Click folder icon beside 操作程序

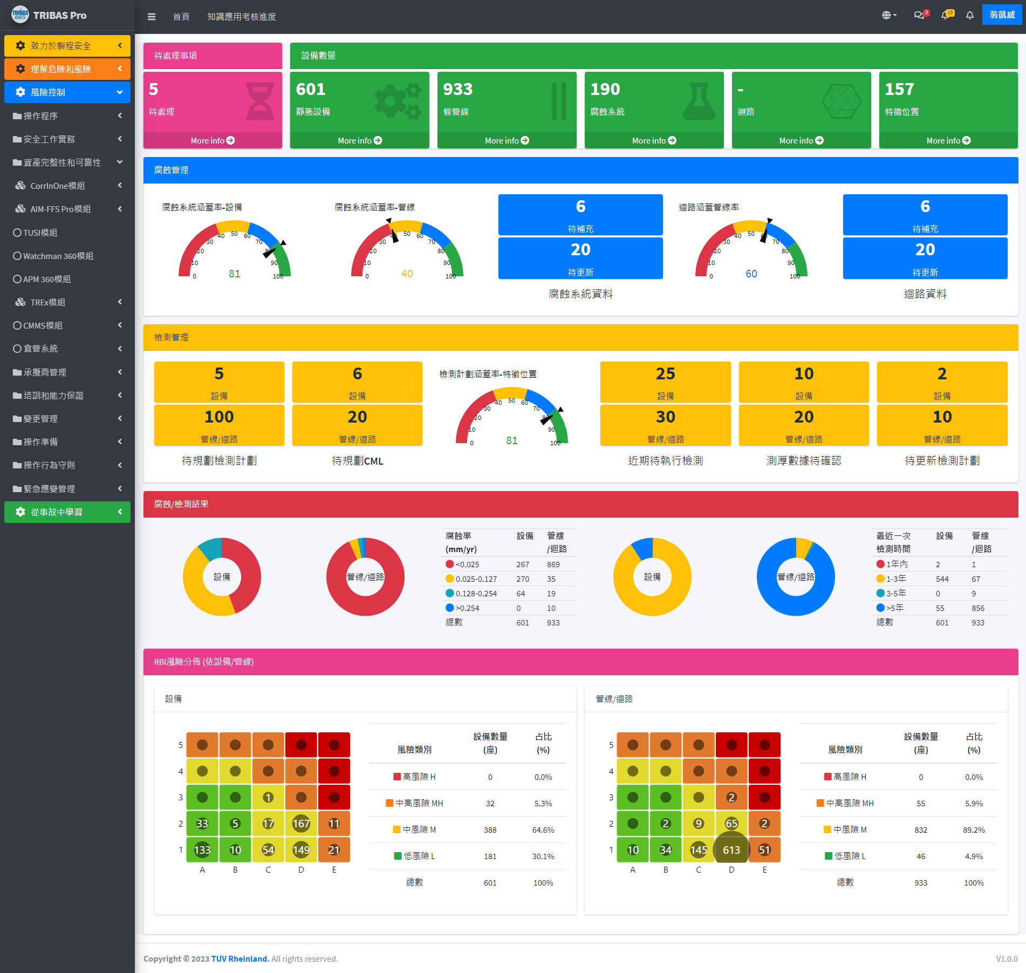tap(17, 116)
